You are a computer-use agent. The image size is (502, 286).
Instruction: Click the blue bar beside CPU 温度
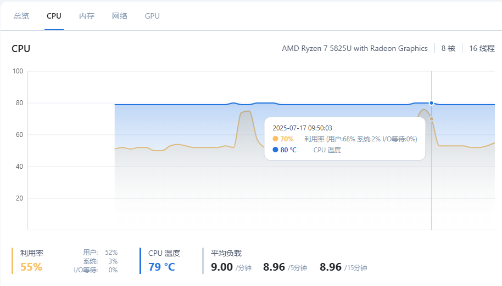click(141, 260)
